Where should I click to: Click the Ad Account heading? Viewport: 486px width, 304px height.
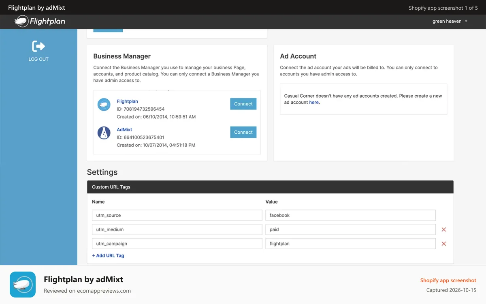coord(298,56)
